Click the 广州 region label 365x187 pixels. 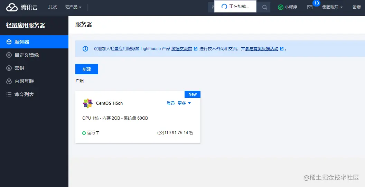[79, 81]
